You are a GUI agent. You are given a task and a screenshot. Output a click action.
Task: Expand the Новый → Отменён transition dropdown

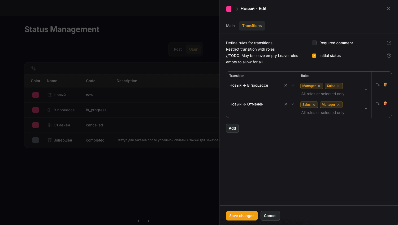(x=293, y=104)
